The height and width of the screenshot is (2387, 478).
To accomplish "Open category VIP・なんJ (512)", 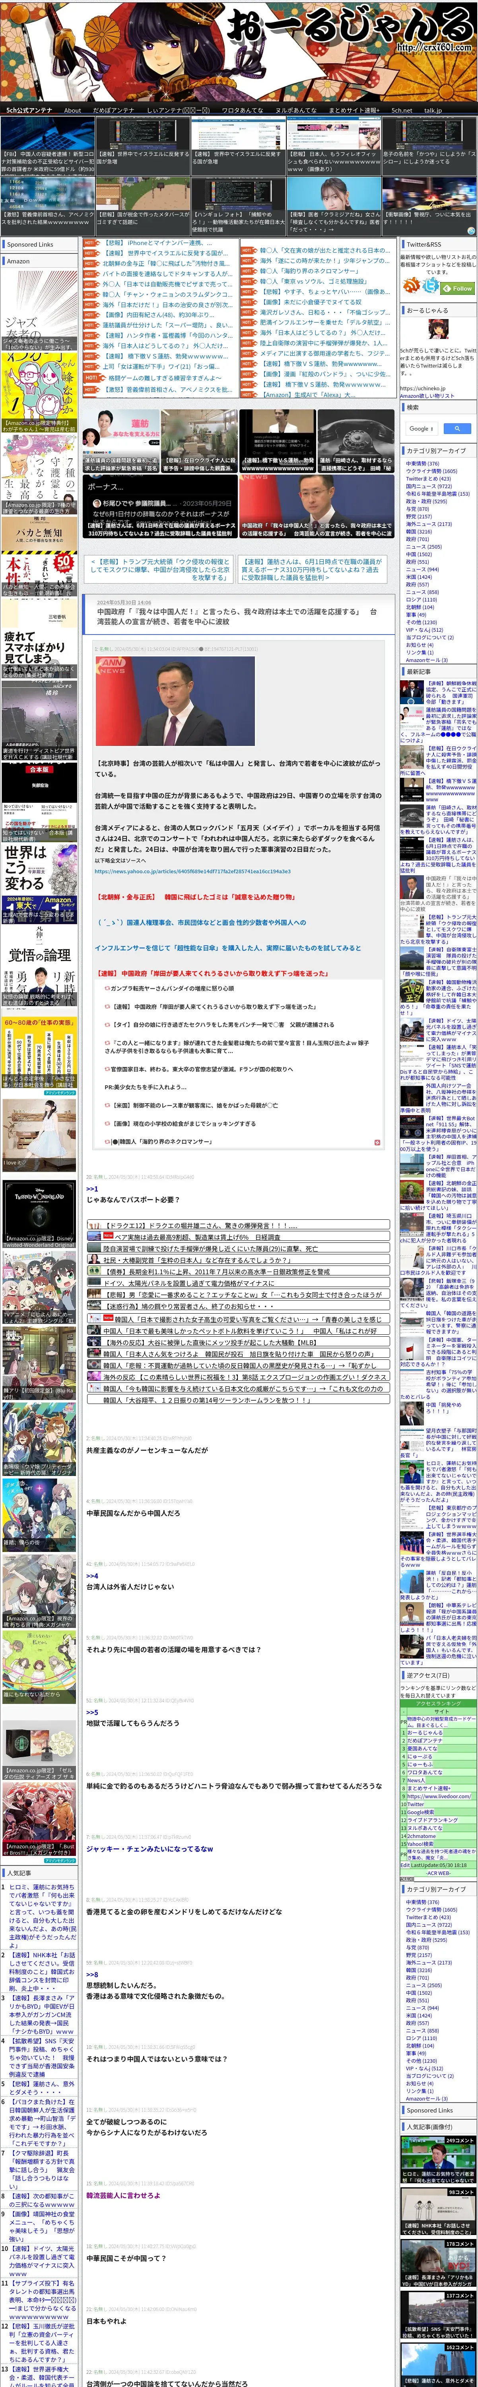I will pyautogui.click(x=424, y=629).
